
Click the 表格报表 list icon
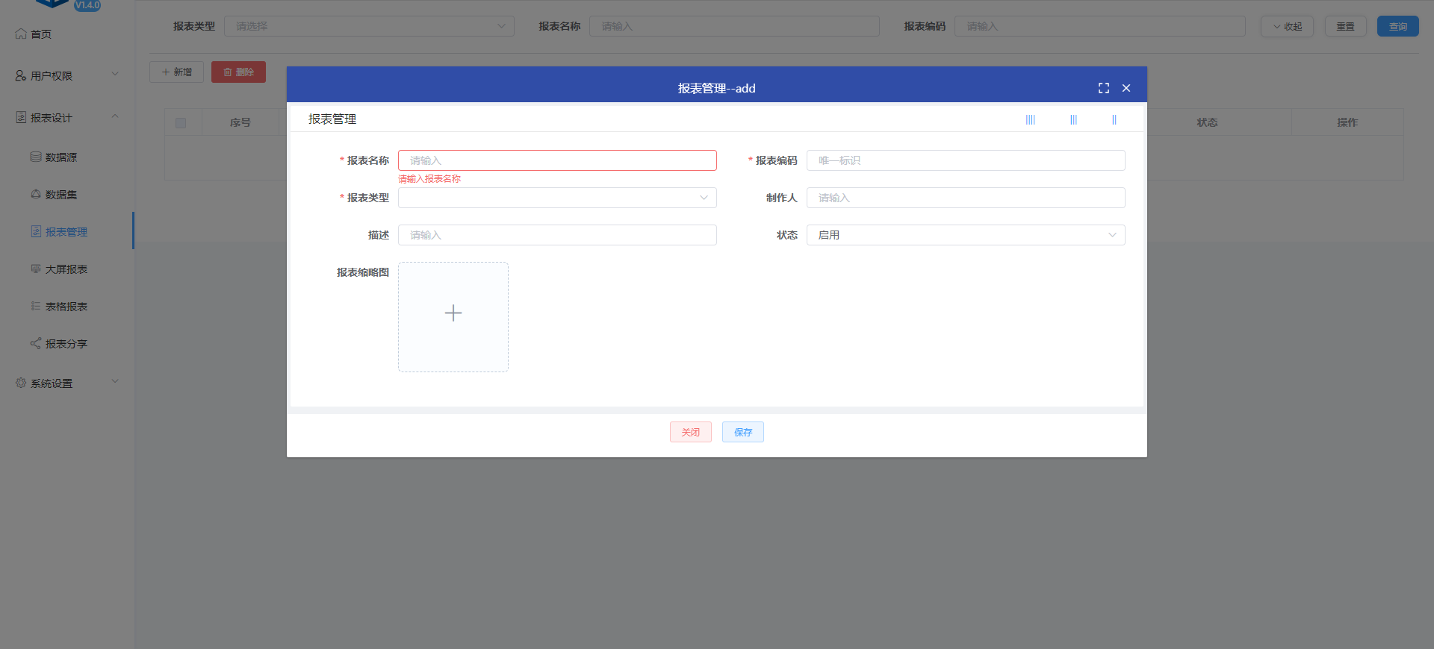(x=36, y=306)
